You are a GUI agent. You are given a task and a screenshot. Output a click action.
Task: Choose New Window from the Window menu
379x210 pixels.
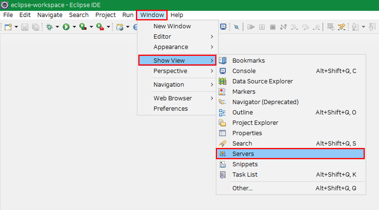178,26
